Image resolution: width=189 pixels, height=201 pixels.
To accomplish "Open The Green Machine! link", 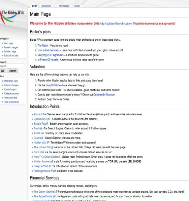I will point(44,192).
